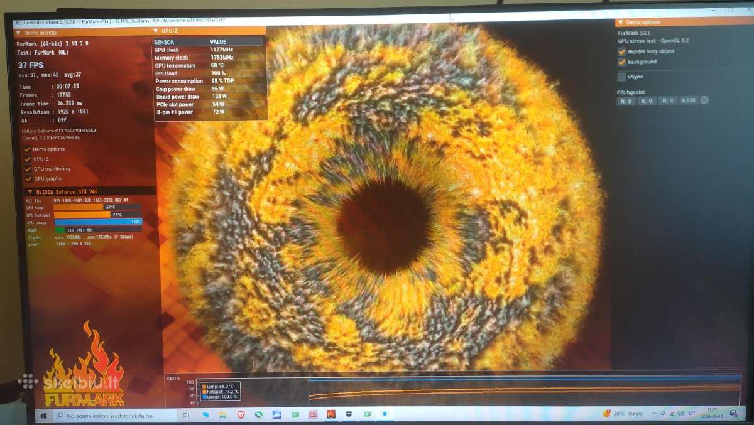
Task: Click the Power consumption 98 % TDP row
Action: (x=209, y=81)
